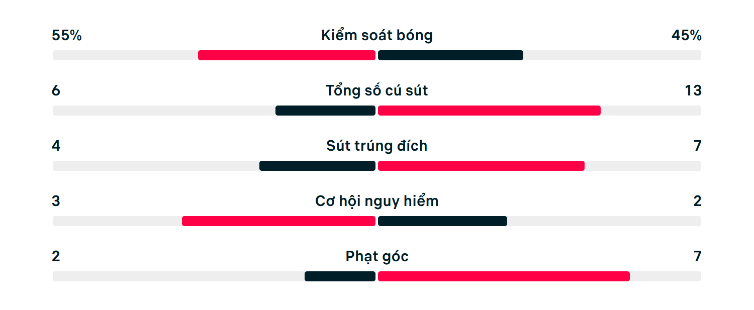The height and width of the screenshot is (310, 754).
Task: Click the dark shots on target bar
Action: pos(317,166)
